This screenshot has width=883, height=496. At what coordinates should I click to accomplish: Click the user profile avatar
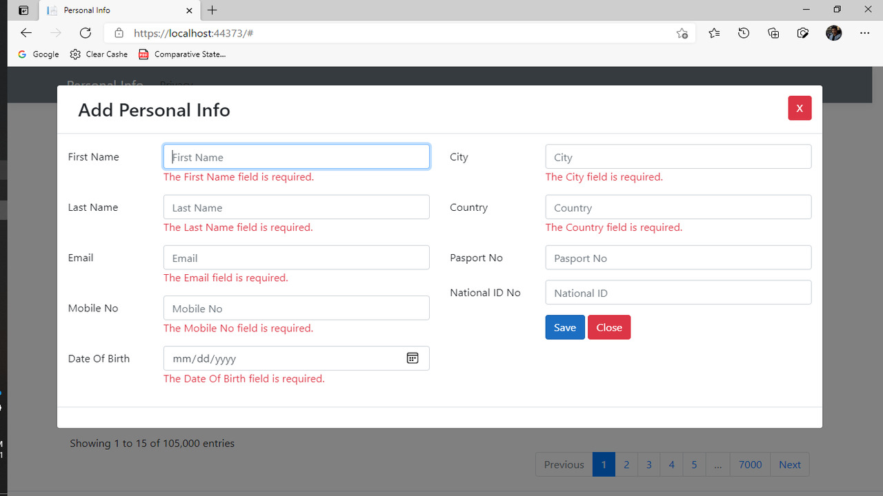833,33
